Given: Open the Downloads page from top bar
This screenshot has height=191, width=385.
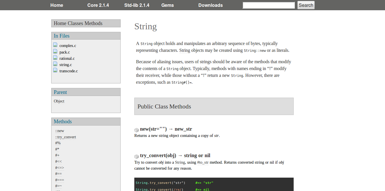Looking at the screenshot, I should coord(210,5).
